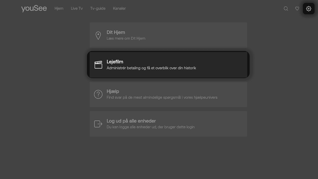Click the heart favorites icon
The width and height of the screenshot is (318, 179).
pos(297,9)
